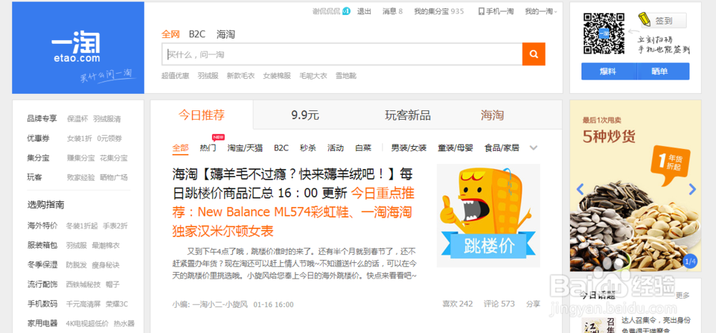Filter by 白菜 category
Image resolution: width=716 pixels, height=333 pixels.
(364, 148)
